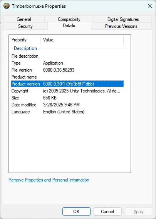Viewport: 156px width, 219px height.
Task: Confirm with the OK button
Action: [x=76, y=212]
